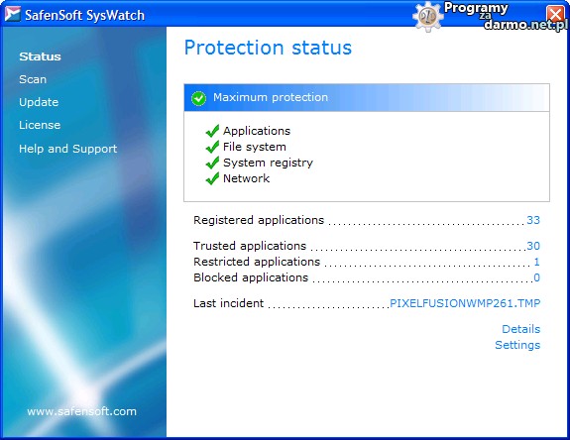Open last incident PIXELFUSIONWMP261.TMP

[x=465, y=303]
